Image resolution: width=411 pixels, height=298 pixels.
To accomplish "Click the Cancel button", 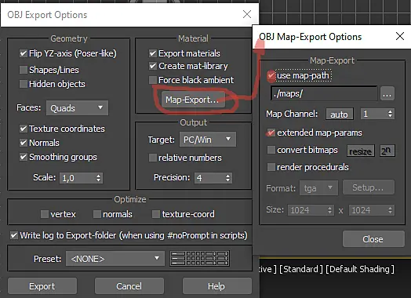I will [x=129, y=286].
